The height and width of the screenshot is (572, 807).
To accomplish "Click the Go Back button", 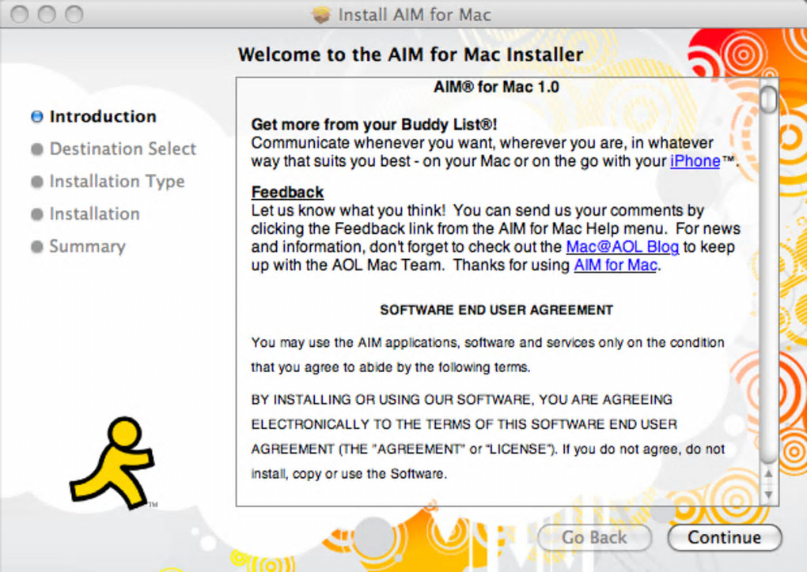I will (x=594, y=537).
